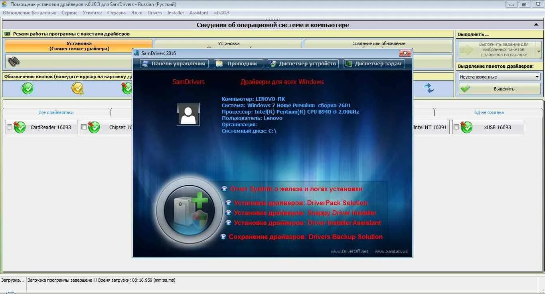
Task: Click the bullet icon beside Snappy Driver Installer
Action: tap(228, 213)
